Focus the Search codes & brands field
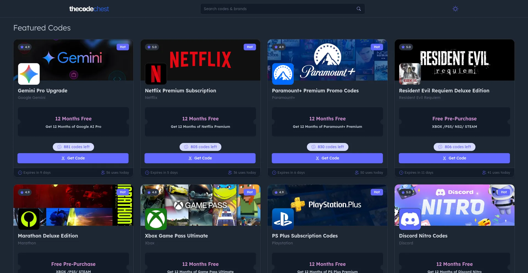Viewport: 528px width, 273px height. (x=282, y=9)
